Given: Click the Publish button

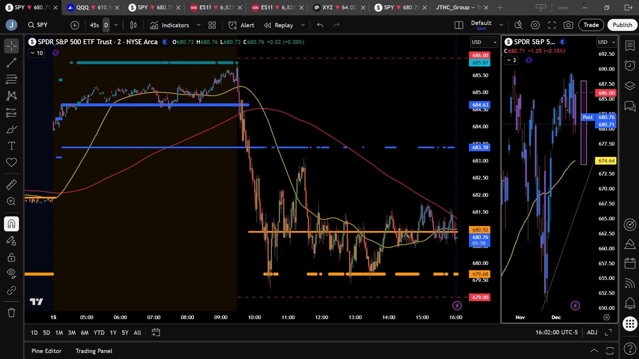Looking at the screenshot, I should 622,25.
